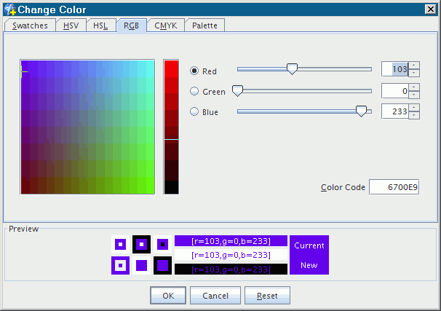
Task: Switch to the Swatches tab
Action: coord(30,25)
